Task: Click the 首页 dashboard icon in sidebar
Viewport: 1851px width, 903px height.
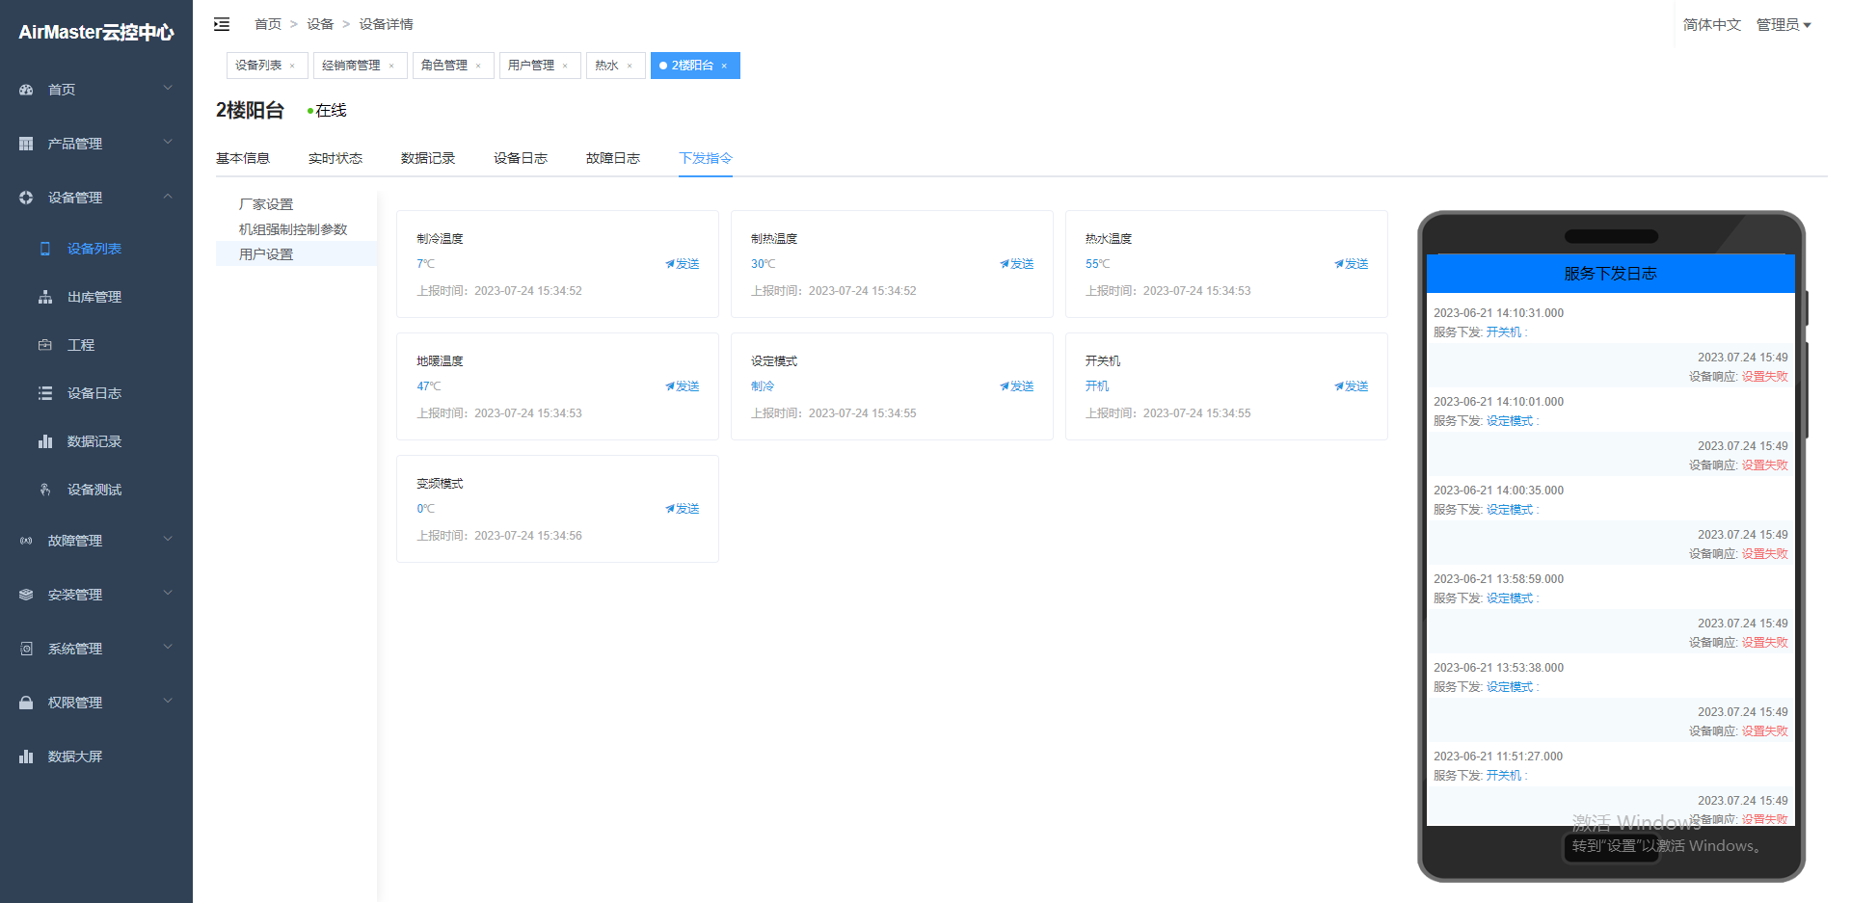Action: [x=26, y=90]
